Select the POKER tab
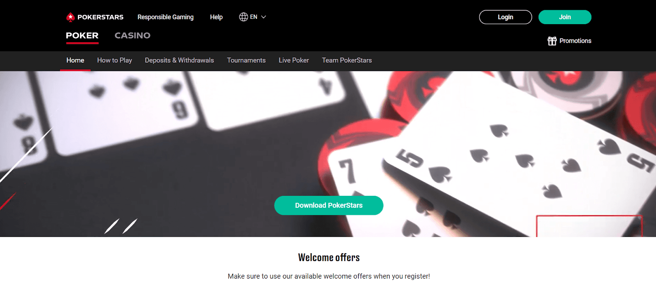This screenshot has height=295, width=656. point(82,36)
